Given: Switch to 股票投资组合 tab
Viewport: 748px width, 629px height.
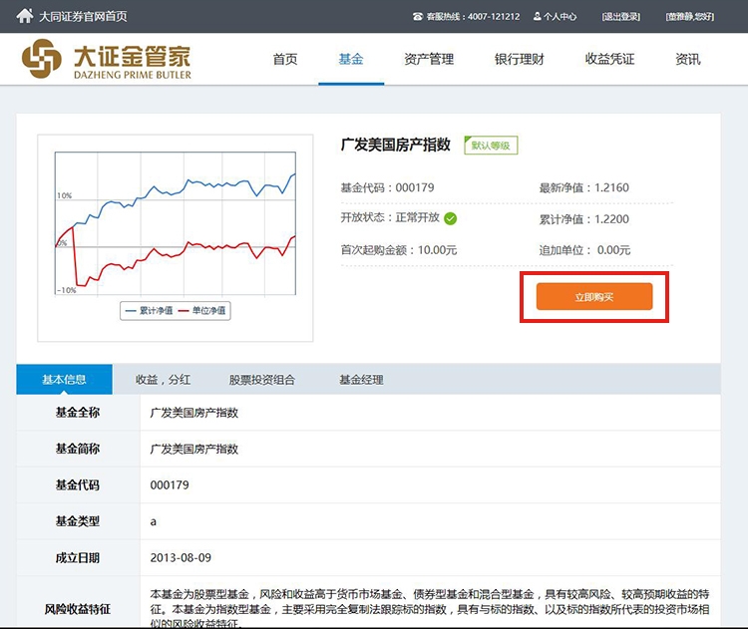Looking at the screenshot, I should tap(262, 380).
